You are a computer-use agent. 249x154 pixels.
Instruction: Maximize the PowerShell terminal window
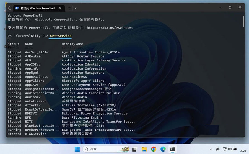[230, 7]
